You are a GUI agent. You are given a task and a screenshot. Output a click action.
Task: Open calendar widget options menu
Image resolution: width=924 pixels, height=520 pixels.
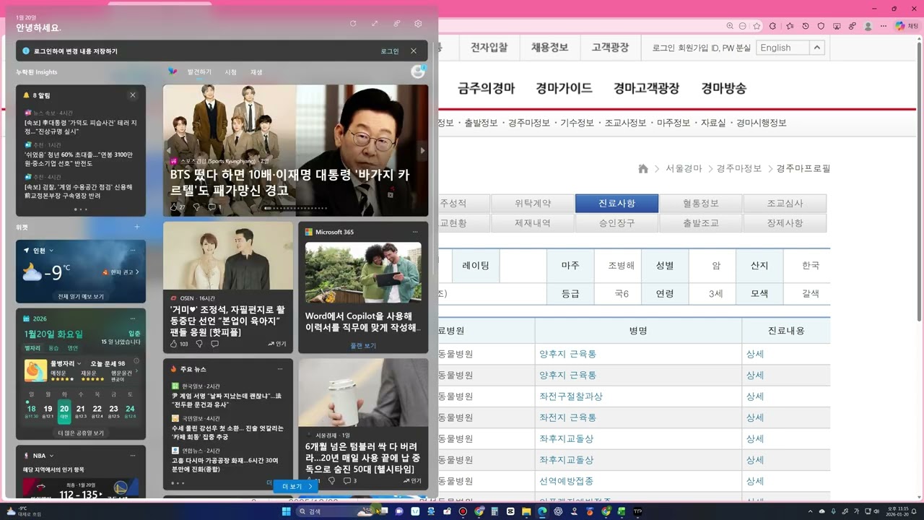tap(133, 318)
